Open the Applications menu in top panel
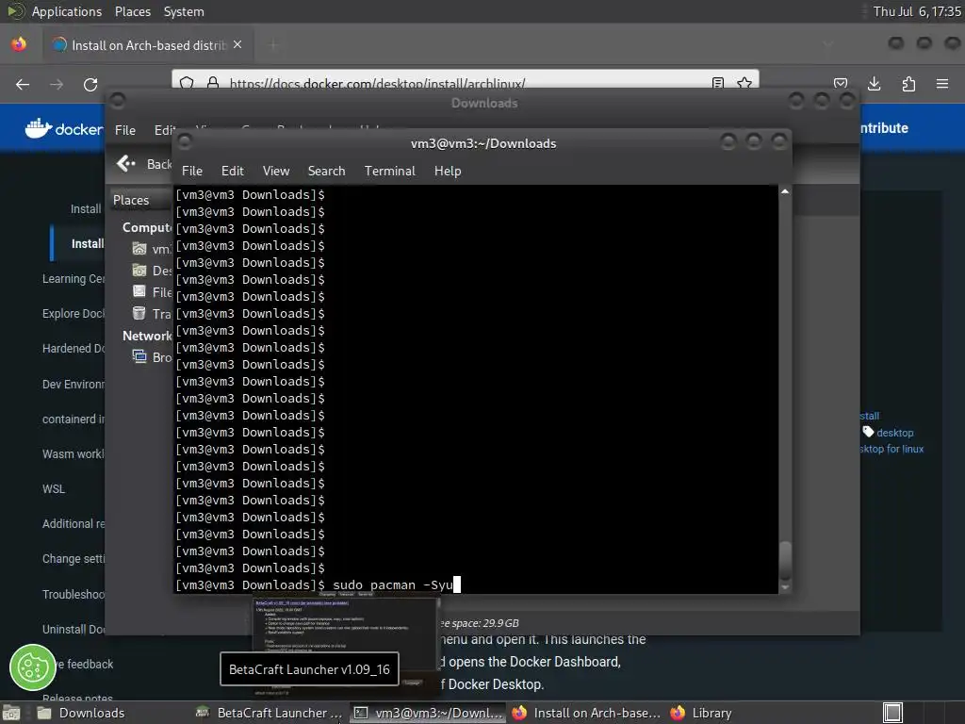The height and width of the screenshot is (724, 965). (67, 11)
